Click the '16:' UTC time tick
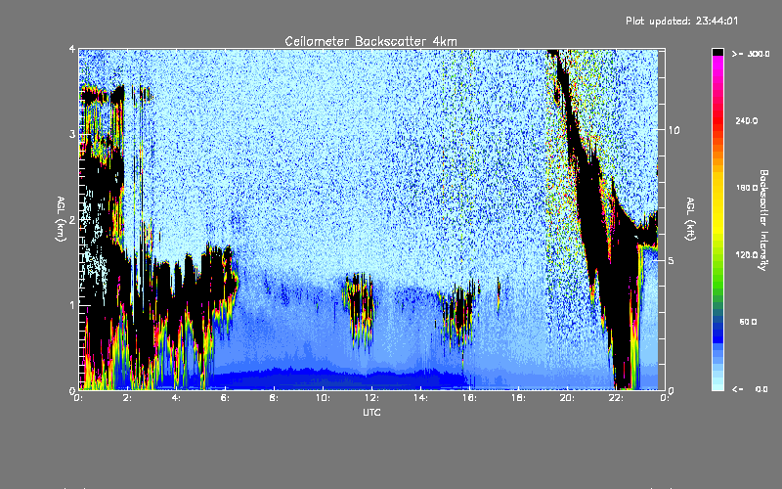The image size is (782, 489). (469, 398)
